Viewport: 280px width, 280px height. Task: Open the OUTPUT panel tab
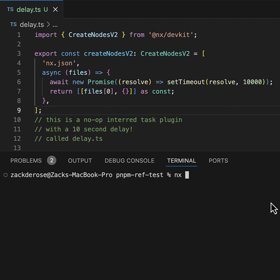pos(80,161)
